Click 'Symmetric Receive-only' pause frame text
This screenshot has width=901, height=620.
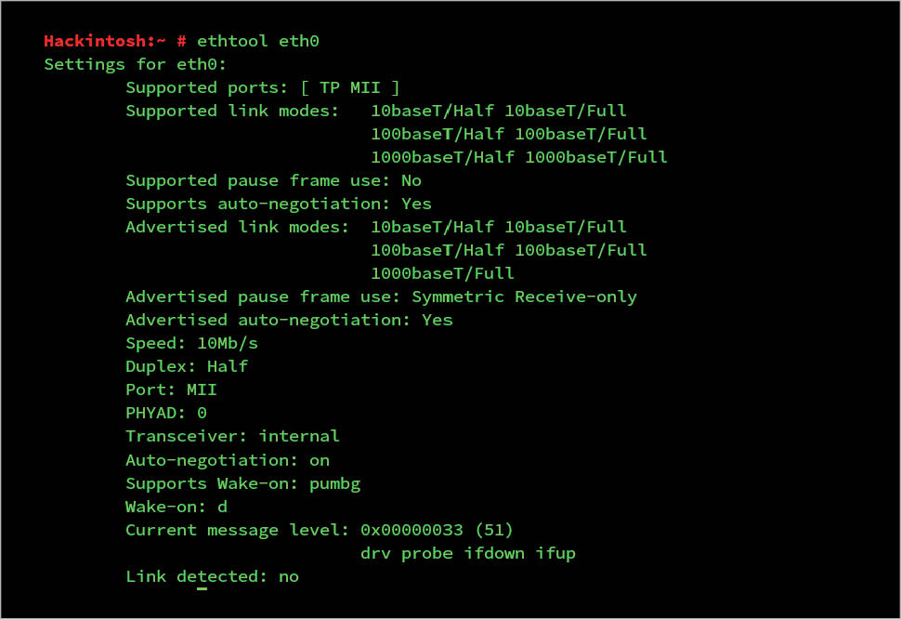click(524, 297)
